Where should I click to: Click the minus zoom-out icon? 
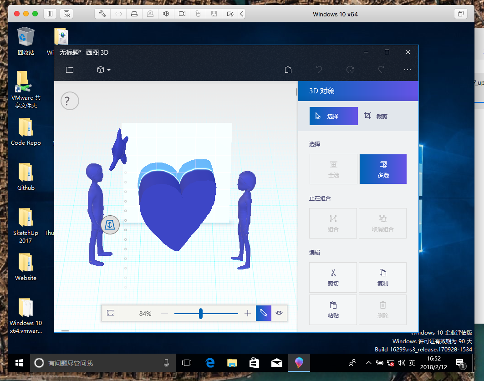click(x=164, y=313)
